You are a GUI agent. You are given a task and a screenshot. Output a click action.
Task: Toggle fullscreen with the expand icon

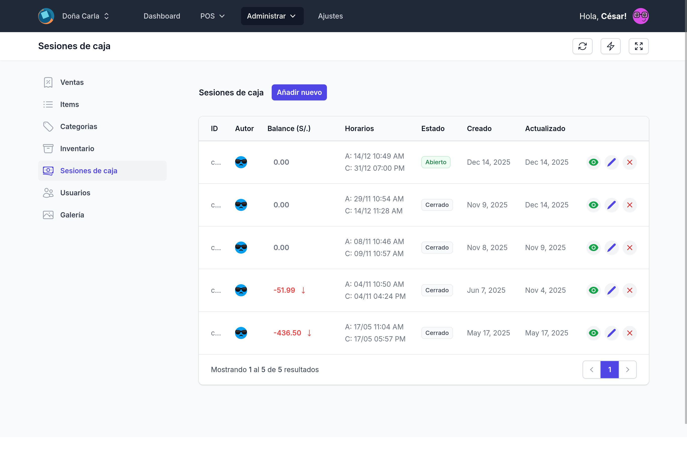pos(639,46)
